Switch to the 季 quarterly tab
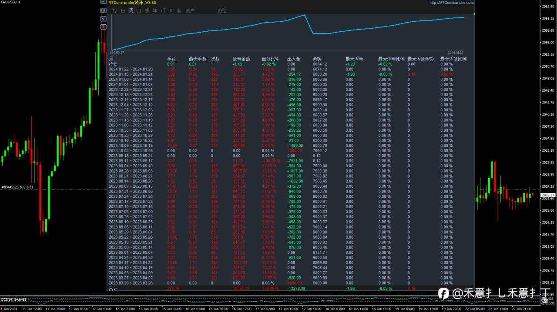Image resolution: width=557 pixels, height=312 pixels. click(147, 10)
